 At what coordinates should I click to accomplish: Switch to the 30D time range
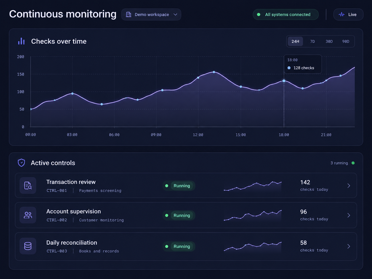(329, 41)
